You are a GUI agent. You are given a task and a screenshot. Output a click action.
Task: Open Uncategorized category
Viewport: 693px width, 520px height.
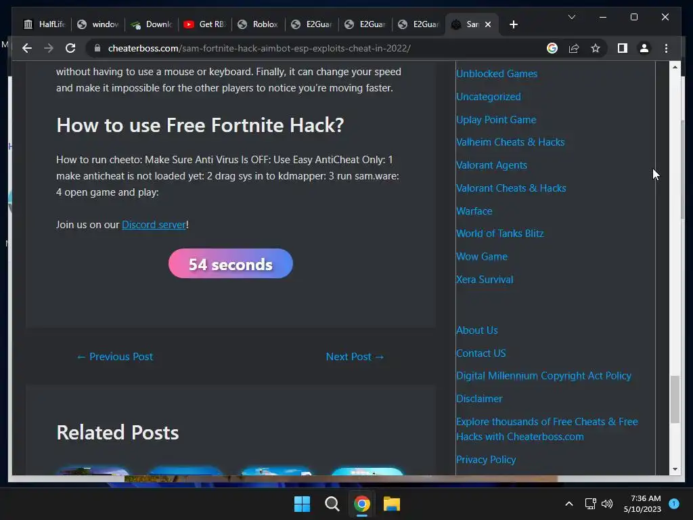(x=489, y=97)
